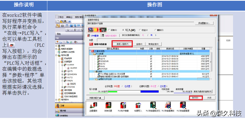
Task: Check the 全局软元件注释 row target checkbox
Action: (x=151, y=79)
